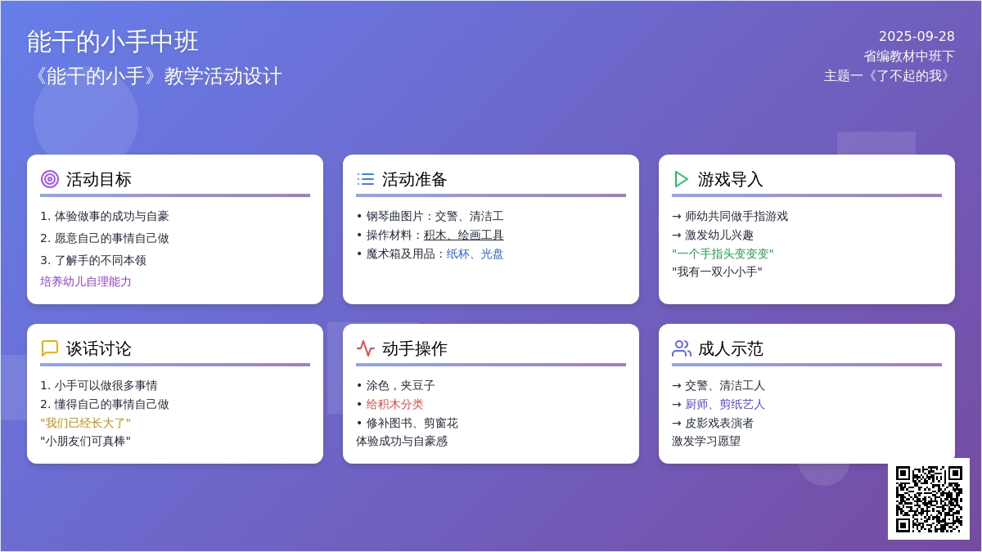The width and height of the screenshot is (982, 552).
Task: Click the target icon beside 活动目标
Action: click(50, 179)
